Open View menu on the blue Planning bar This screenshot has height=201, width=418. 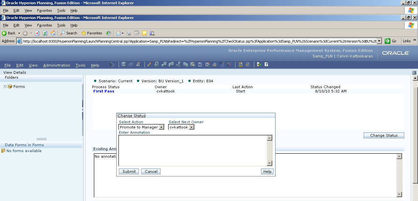(33, 65)
